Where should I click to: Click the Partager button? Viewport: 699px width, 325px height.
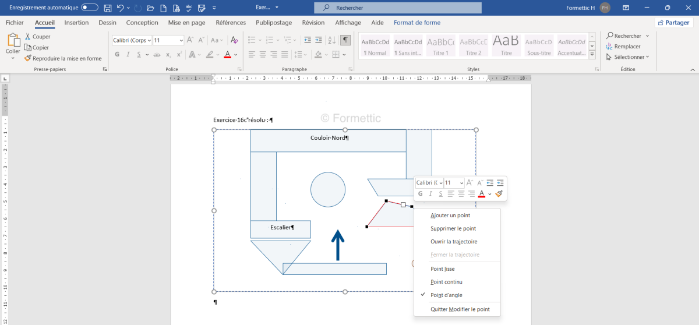click(674, 23)
